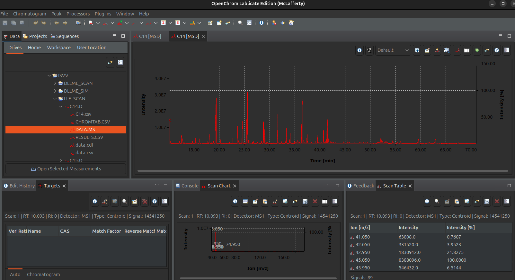Image resolution: width=515 pixels, height=280 pixels.
Task: Click Open Selected Measurements button
Action: (x=66, y=169)
